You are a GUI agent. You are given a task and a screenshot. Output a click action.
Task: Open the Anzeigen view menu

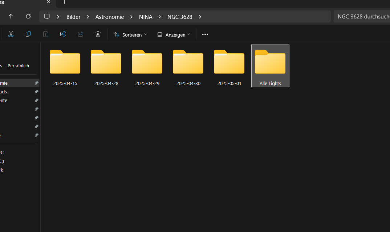(174, 35)
